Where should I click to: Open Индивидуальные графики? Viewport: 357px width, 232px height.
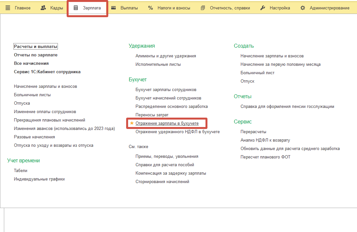point(39,179)
